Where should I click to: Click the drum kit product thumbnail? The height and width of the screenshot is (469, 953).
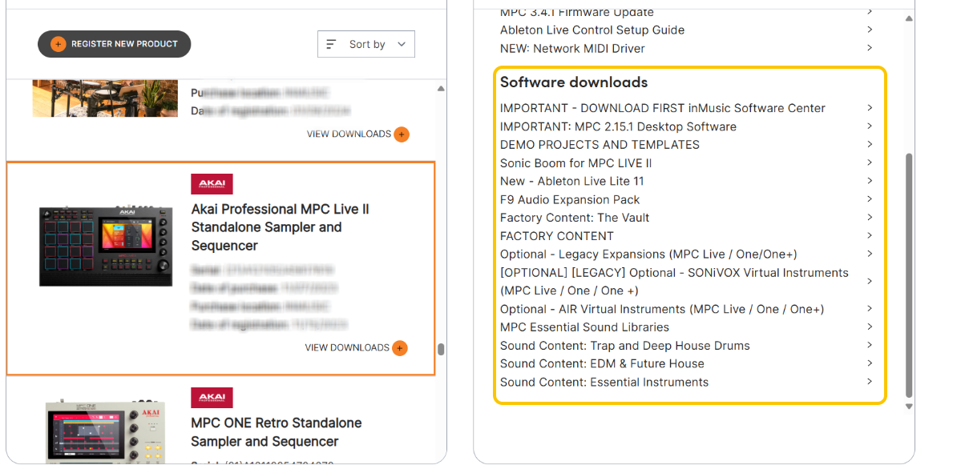point(105,98)
